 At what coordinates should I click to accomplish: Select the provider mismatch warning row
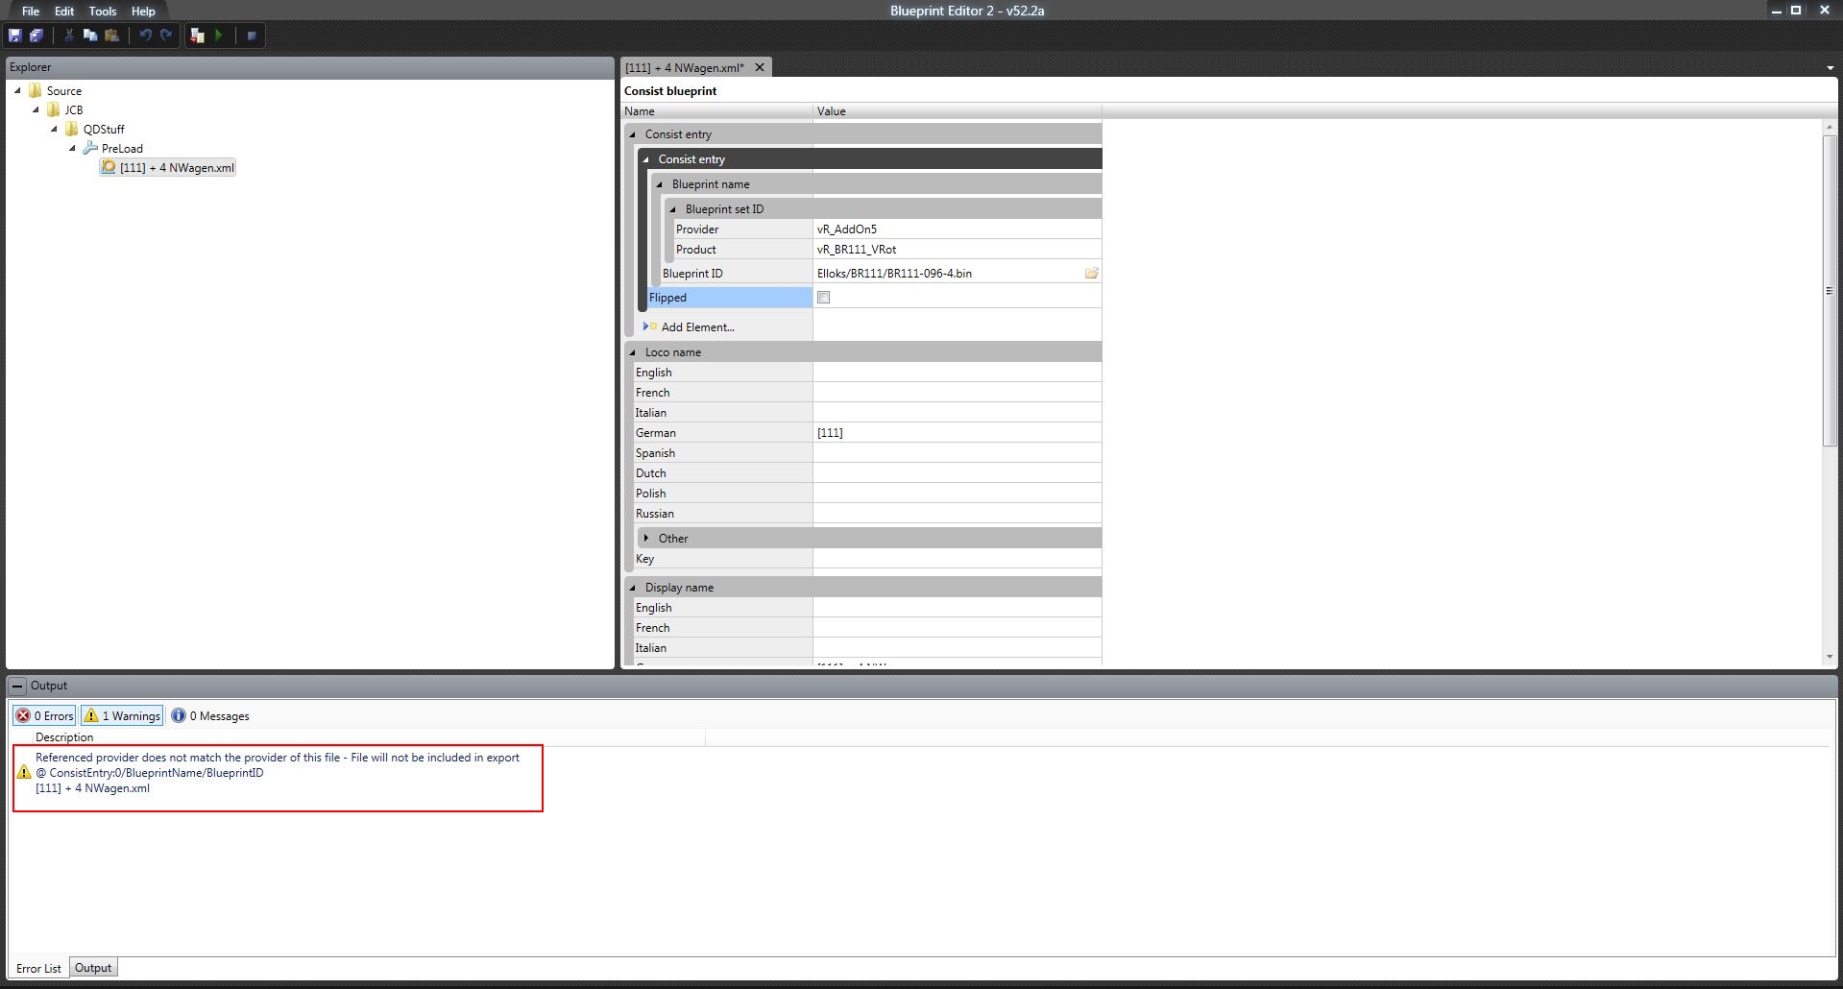[x=278, y=773]
